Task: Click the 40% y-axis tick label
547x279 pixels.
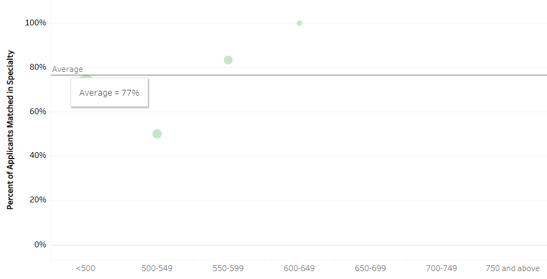Action: (38, 156)
